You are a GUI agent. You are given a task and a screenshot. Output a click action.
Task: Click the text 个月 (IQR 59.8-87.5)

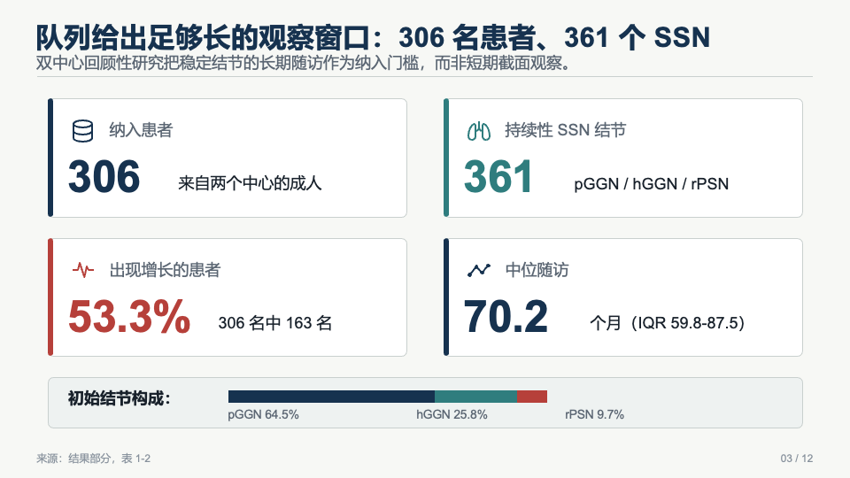[668, 323]
